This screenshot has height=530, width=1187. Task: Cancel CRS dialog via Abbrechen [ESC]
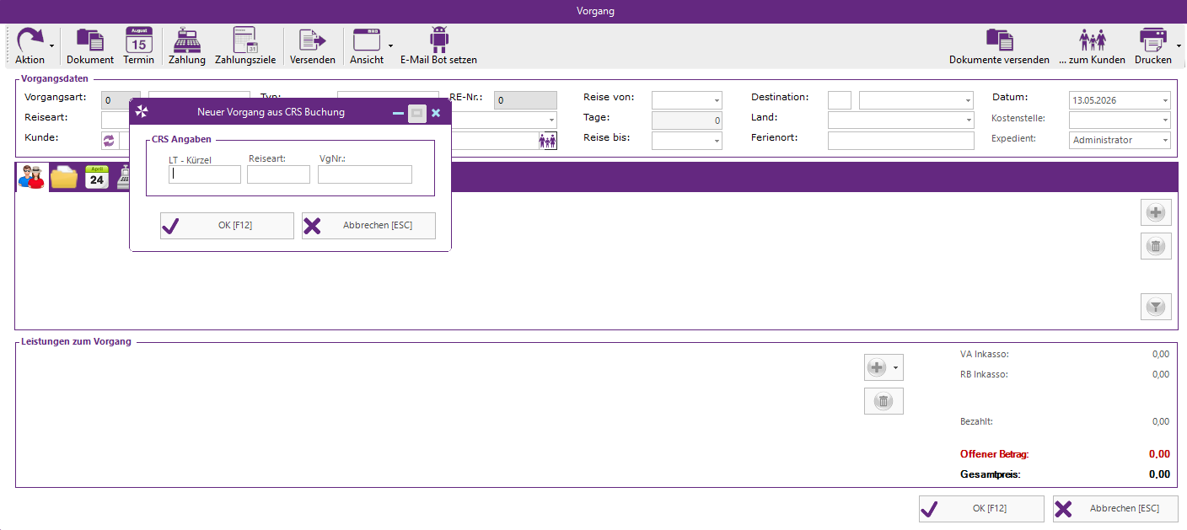368,225
